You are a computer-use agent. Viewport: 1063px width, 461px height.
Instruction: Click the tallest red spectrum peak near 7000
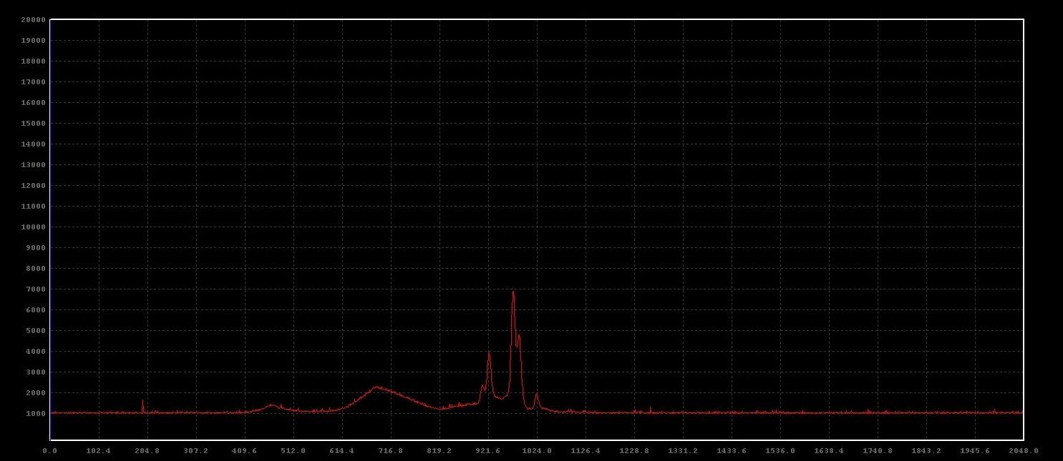513,292
